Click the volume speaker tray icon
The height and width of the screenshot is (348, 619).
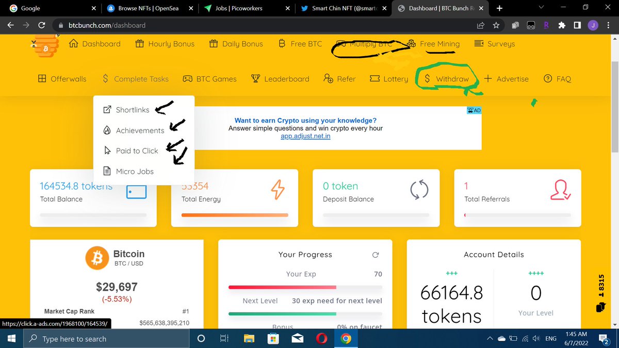click(x=536, y=339)
